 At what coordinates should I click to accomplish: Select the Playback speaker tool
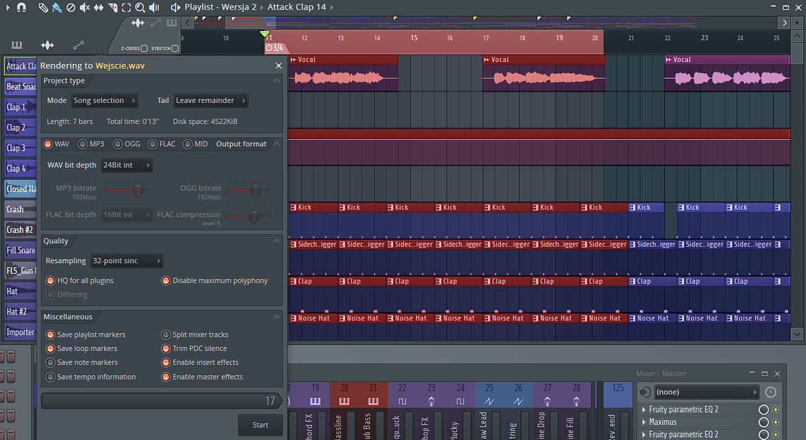pyautogui.click(x=154, y=7)
